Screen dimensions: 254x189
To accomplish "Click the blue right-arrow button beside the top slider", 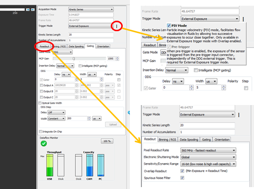I will coord(33,10).
